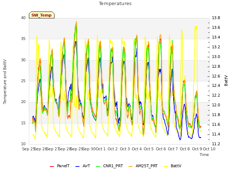Click the Oct 7 x-axis tick label
Viewport: 231px width, 173px height.
pos(173,149)
